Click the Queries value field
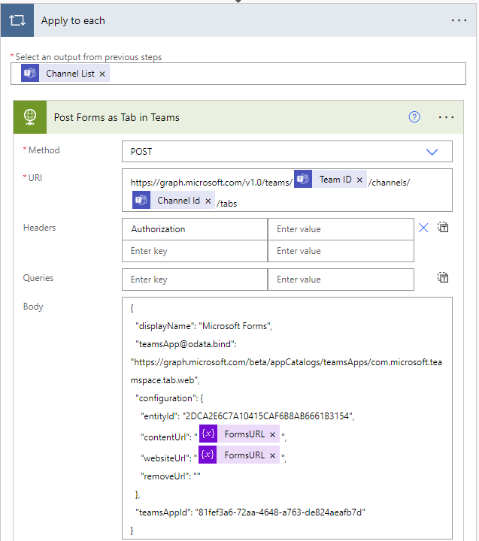 [340, 280]
